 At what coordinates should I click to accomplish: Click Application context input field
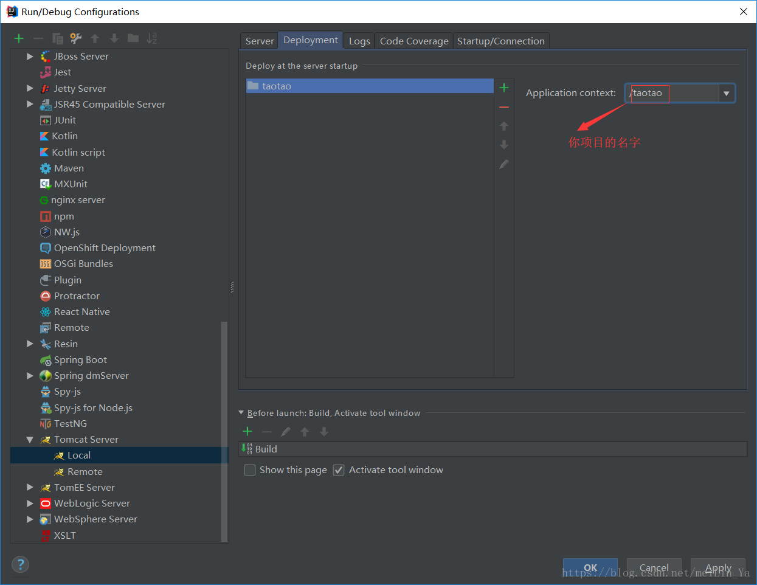(672, 93)
